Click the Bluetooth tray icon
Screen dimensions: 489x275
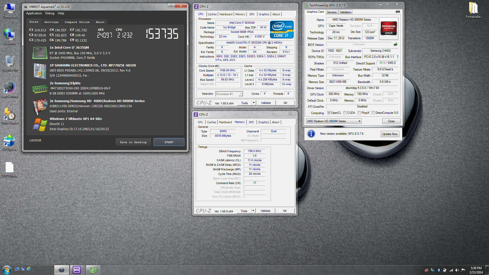point(439,270)
